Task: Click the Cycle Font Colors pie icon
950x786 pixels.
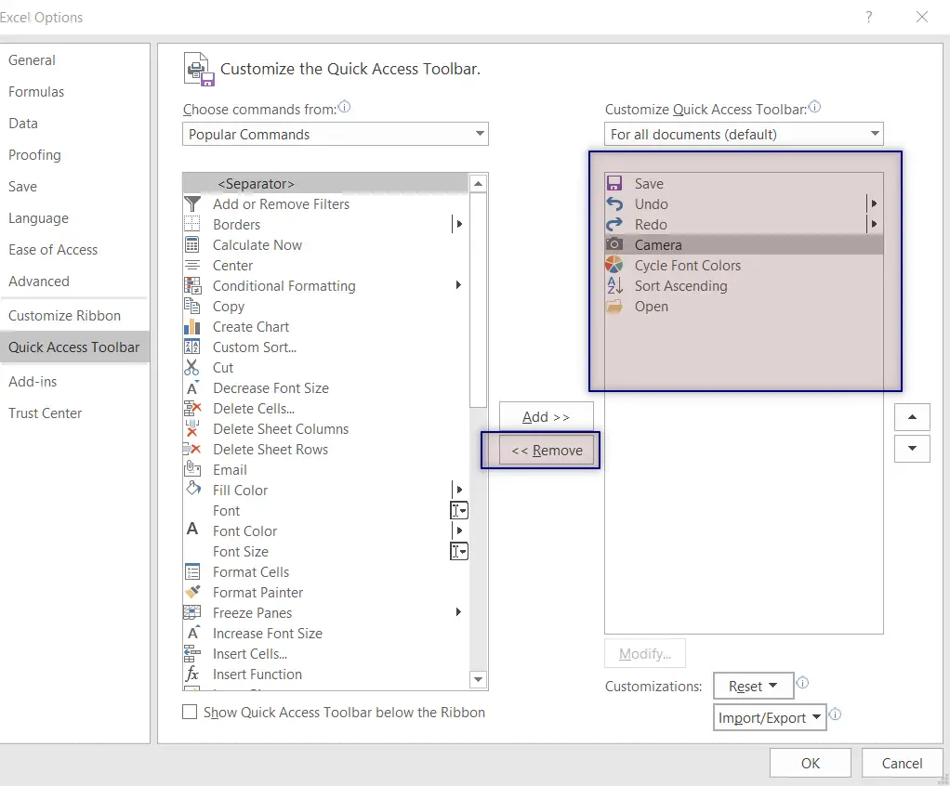Action: coord(614,265)
